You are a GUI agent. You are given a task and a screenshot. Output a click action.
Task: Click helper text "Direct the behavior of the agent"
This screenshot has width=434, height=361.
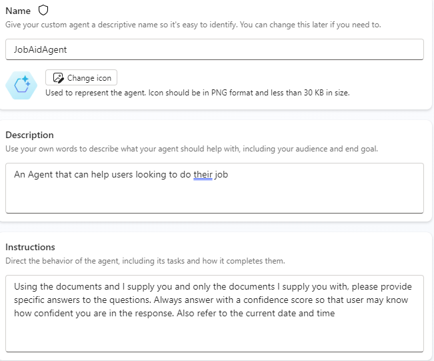145,261
